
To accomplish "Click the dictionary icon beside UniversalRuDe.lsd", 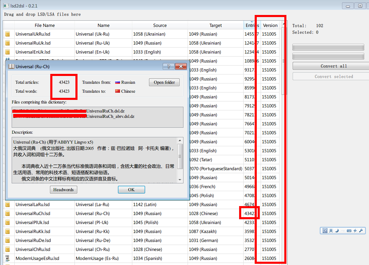I will point(7,240).
